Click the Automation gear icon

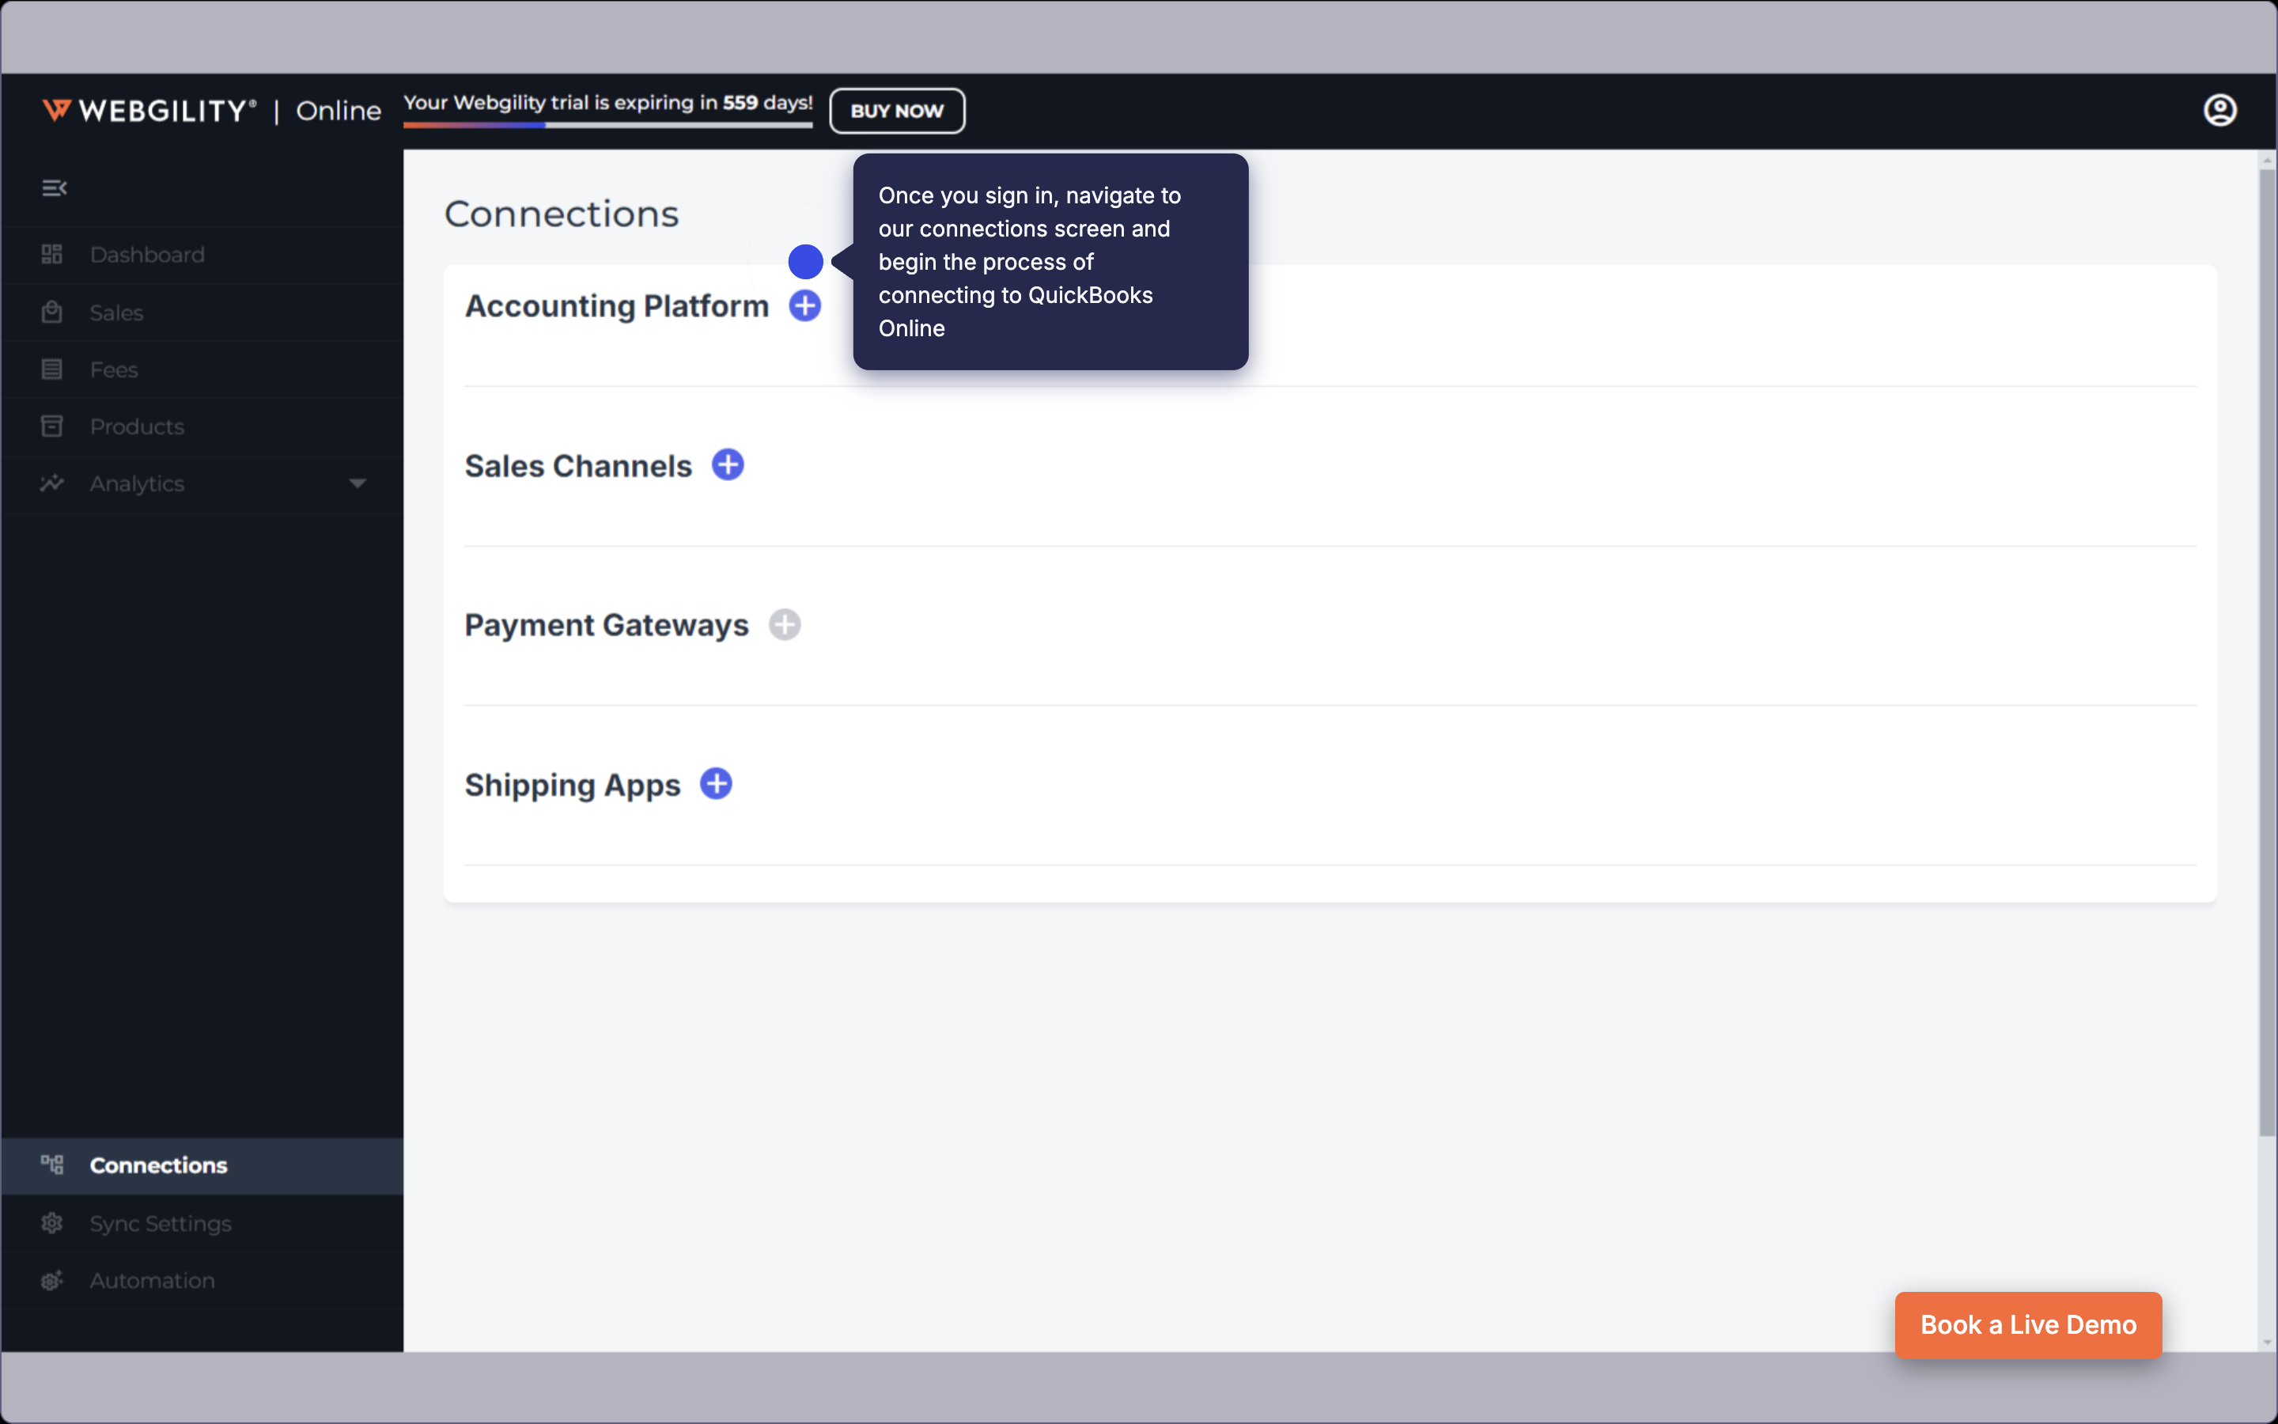pos(51,1281)
